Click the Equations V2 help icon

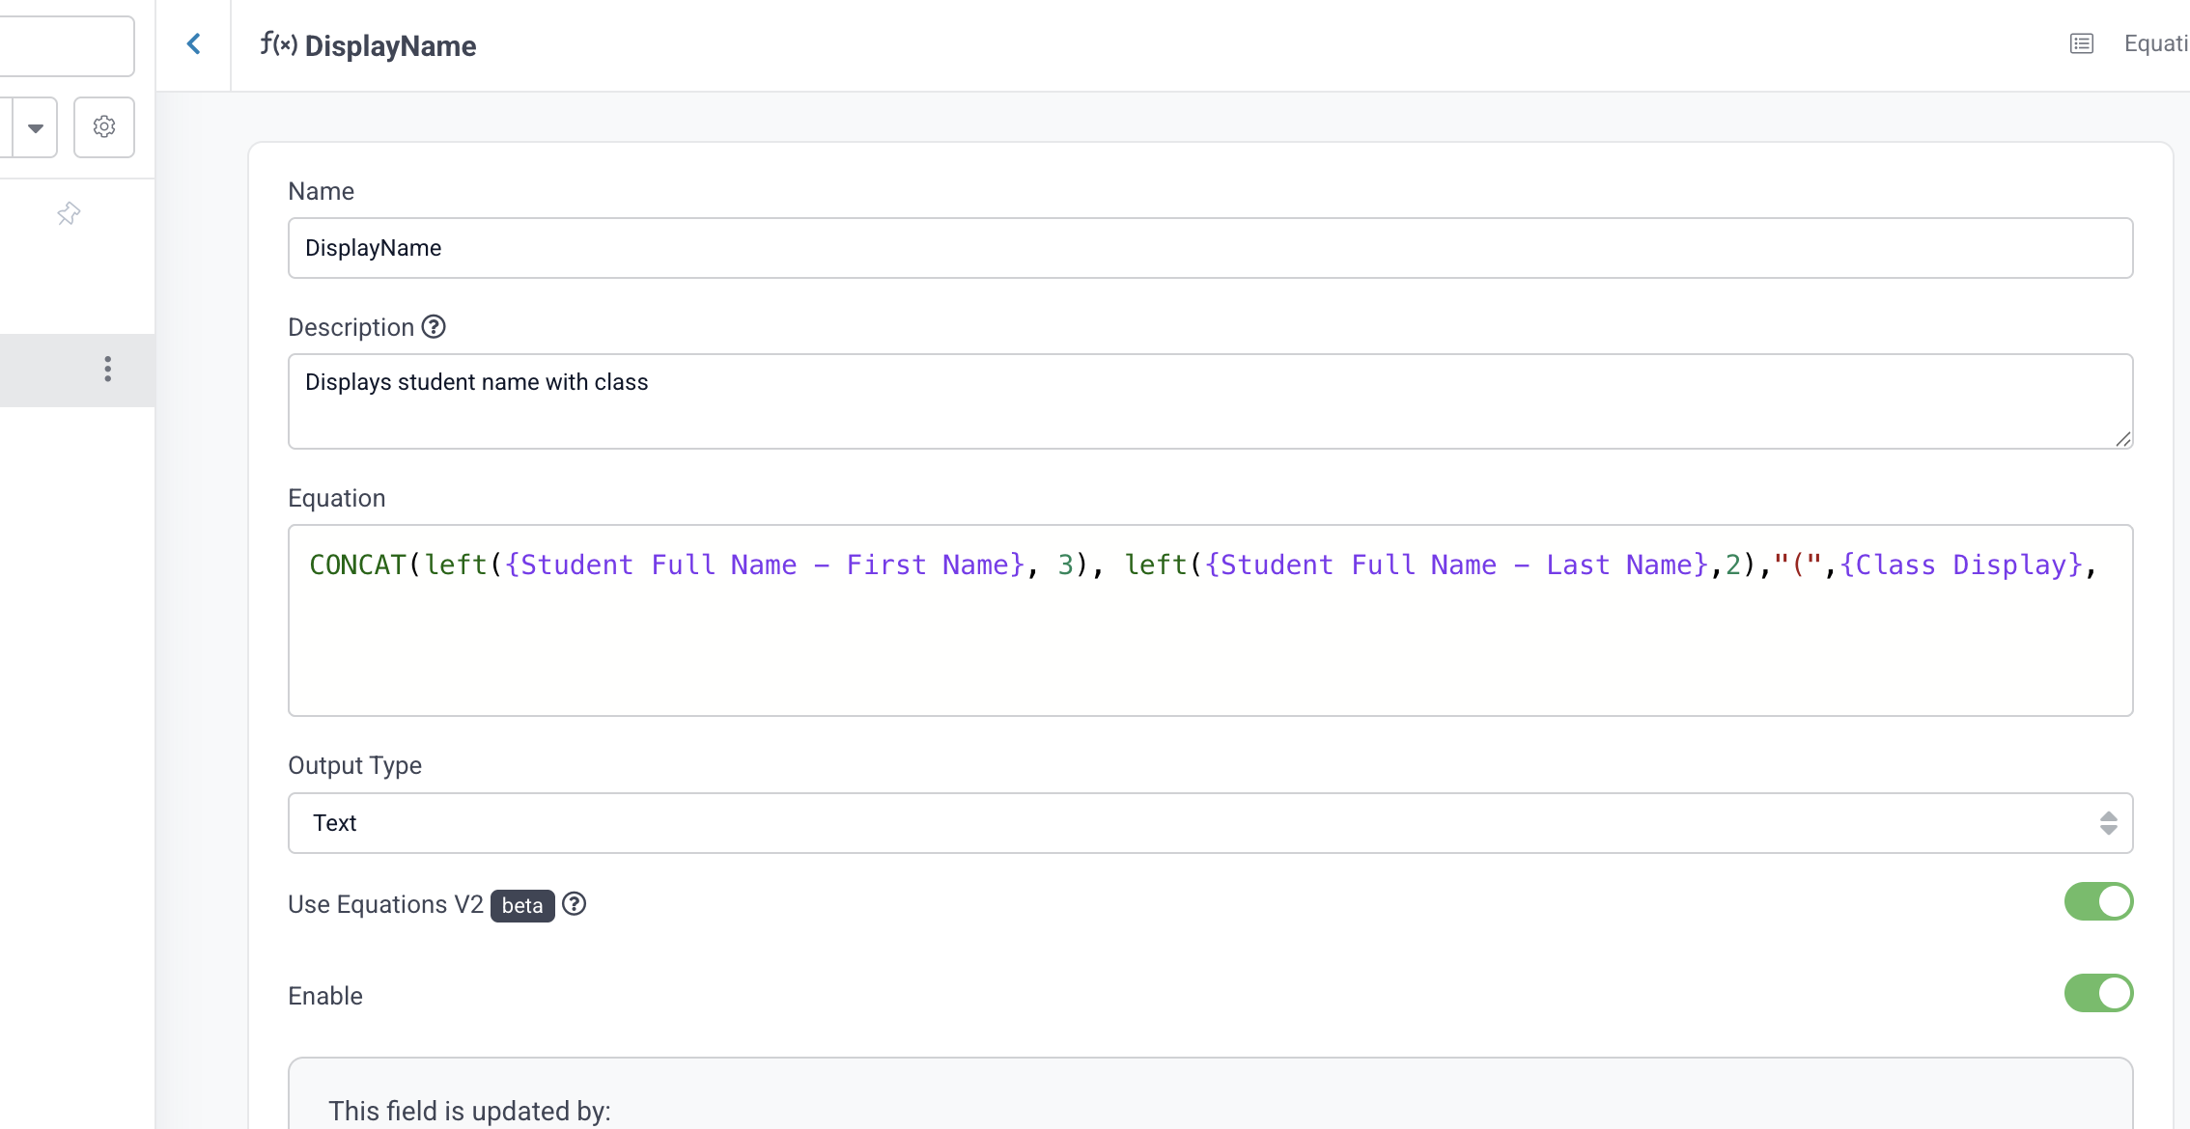575,904
